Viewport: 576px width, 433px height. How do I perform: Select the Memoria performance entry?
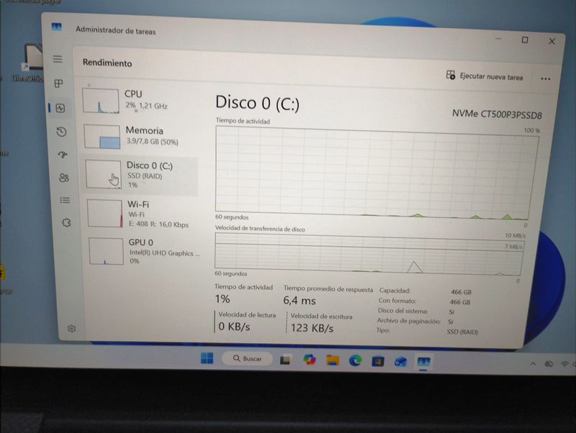pyautogui.click(x=140, y=136)
